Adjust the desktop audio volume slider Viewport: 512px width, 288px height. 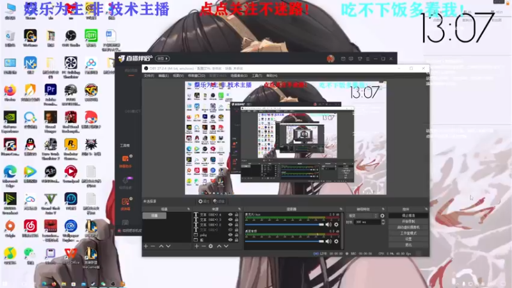point(284,241)
